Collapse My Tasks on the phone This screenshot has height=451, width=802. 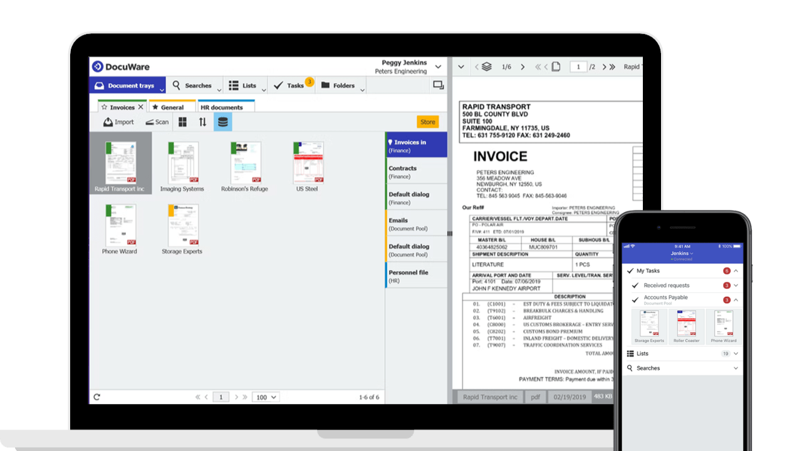[x=736, y=271]
